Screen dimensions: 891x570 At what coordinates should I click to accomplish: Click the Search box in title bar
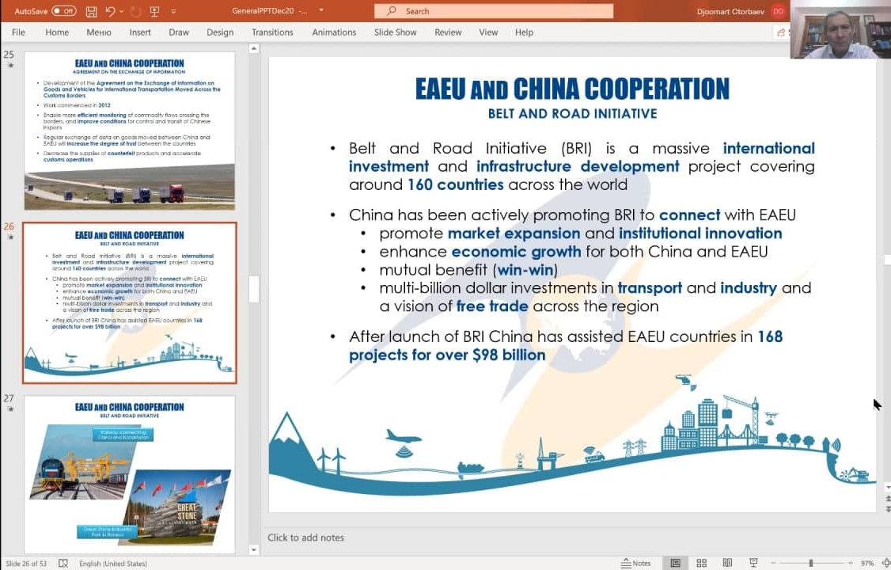pyautogui.click(x=493, y=11)
